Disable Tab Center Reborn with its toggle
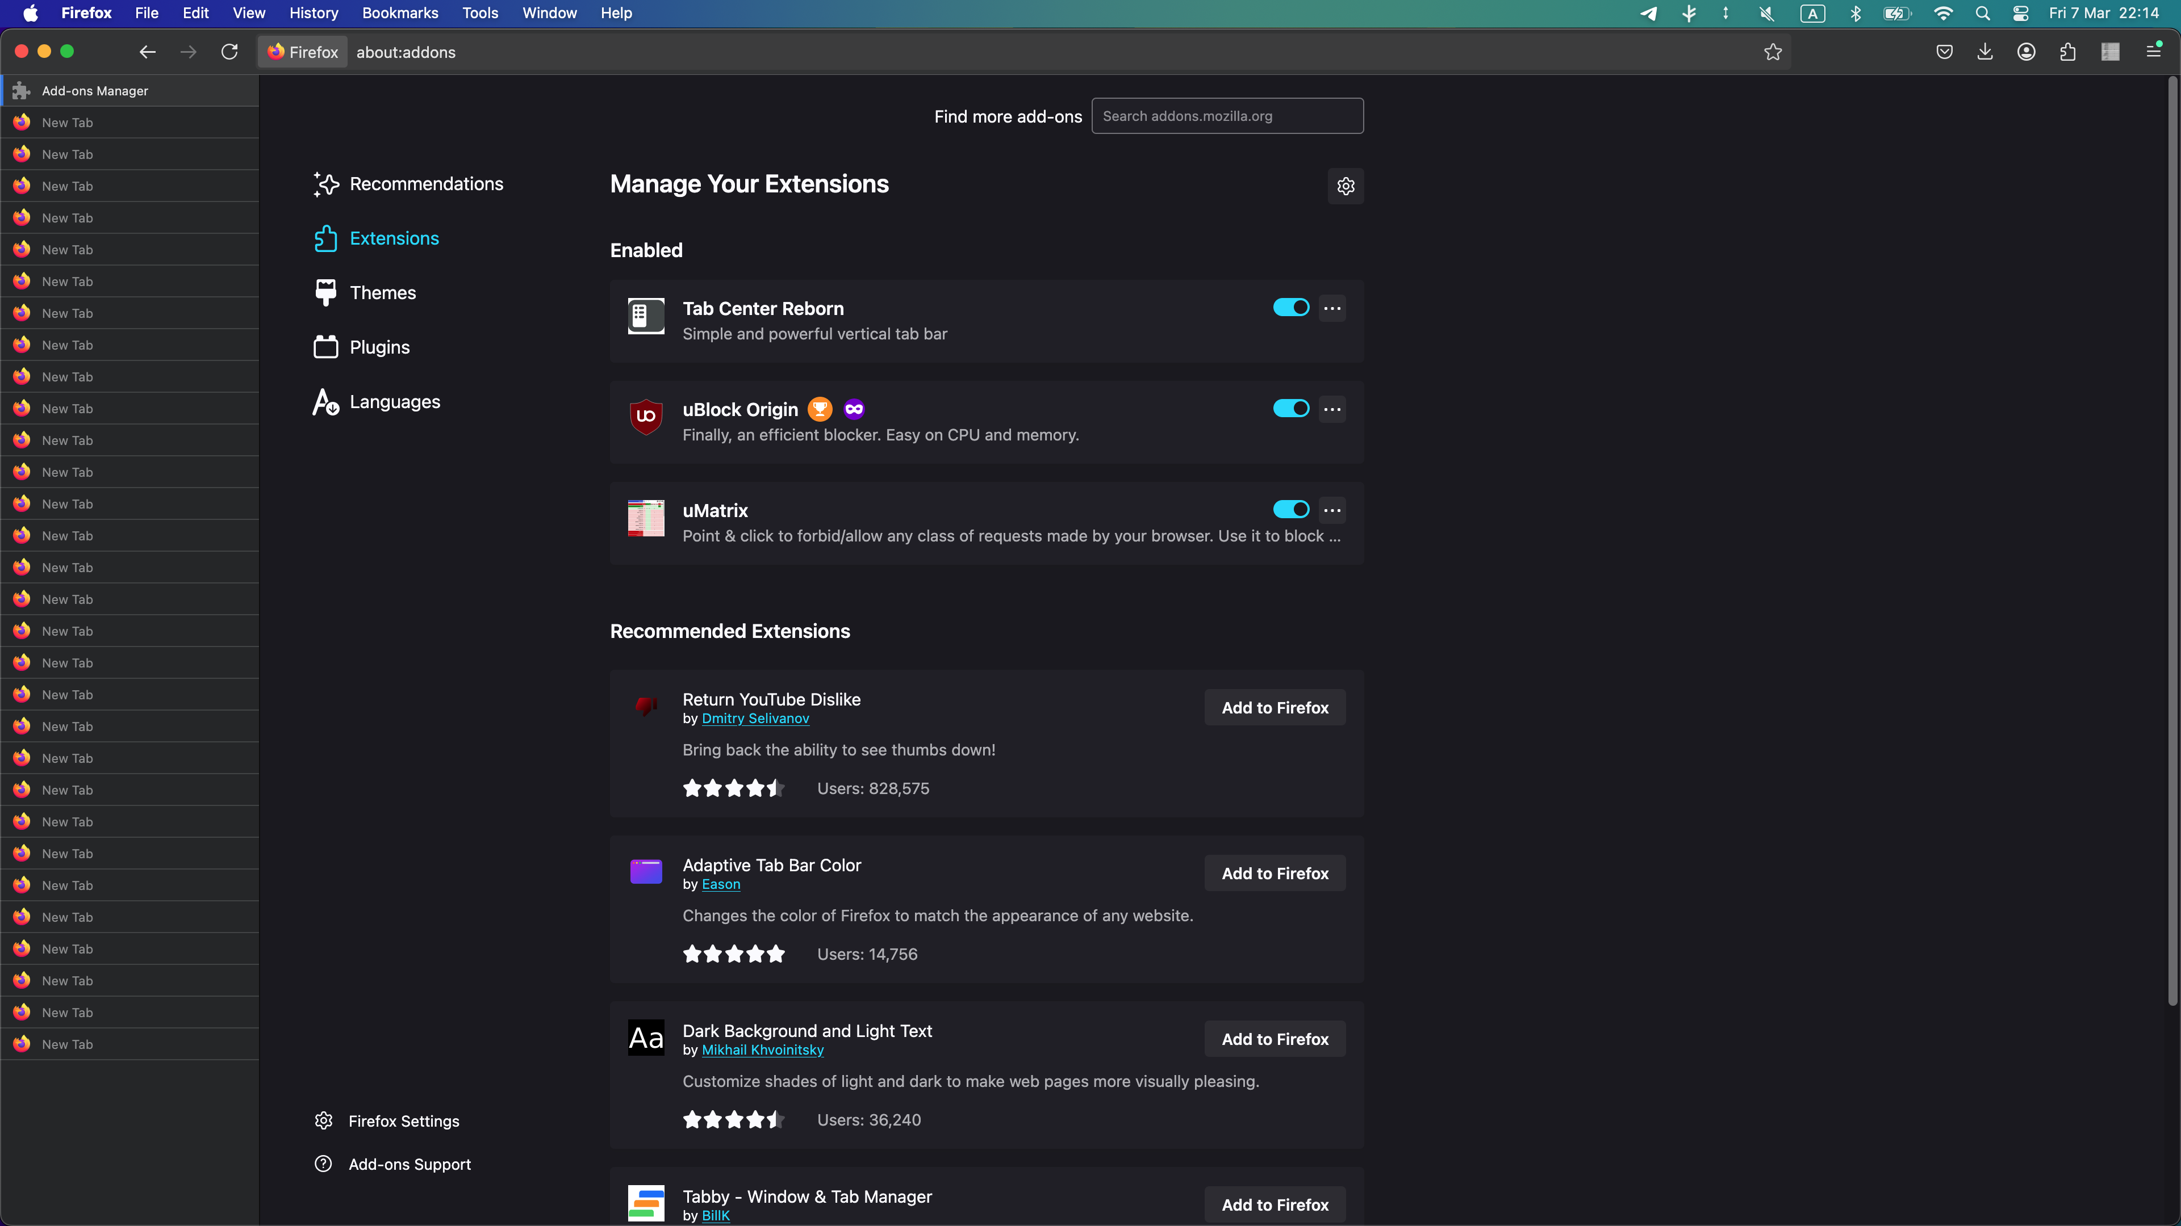The width and height of the screenshot is (2181, 1226). (1291, 308)
